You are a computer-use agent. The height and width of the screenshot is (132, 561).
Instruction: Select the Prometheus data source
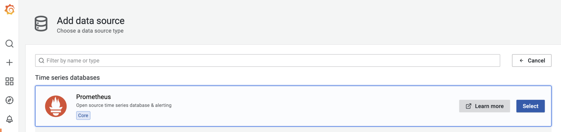pyautogui.click(x=530, y=106)
